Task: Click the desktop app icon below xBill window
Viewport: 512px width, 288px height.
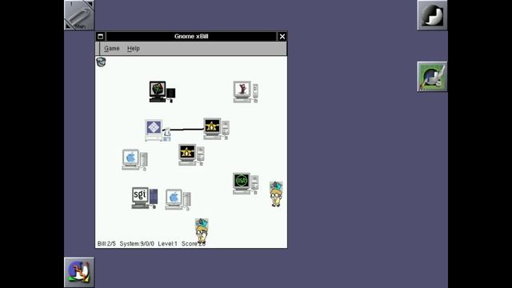Action: [x=79, y=272]
